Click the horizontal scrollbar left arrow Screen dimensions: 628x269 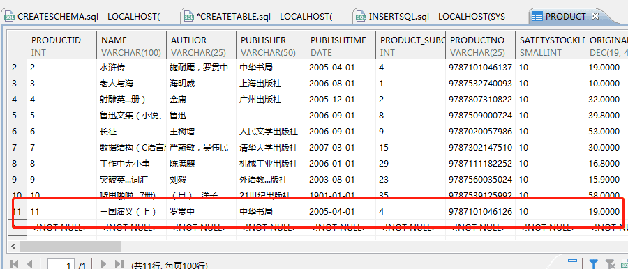click(x=13, y=246)
